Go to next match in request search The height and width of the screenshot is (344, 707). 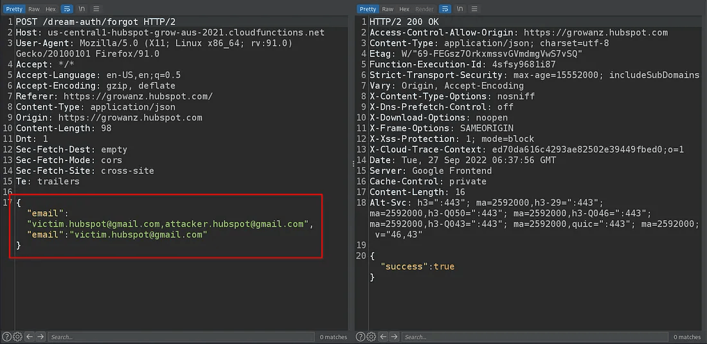40,337
